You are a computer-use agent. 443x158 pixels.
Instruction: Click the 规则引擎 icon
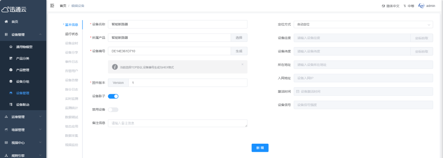pyautogui.click(x=6, y=156)
